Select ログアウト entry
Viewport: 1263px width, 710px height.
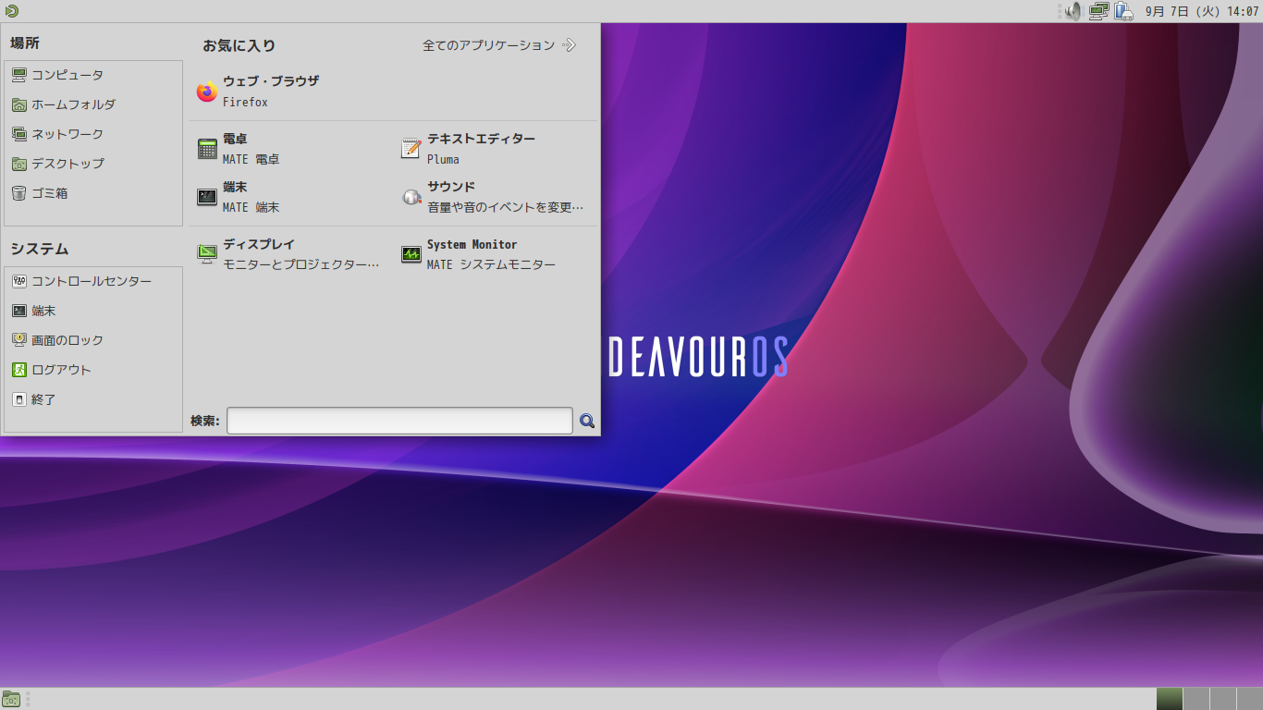click(93, 370)
